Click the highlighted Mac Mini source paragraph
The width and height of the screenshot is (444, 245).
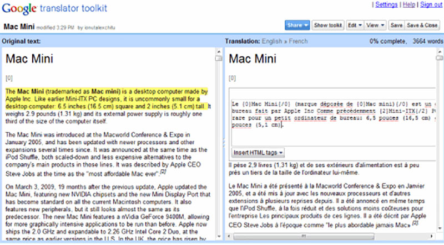coord(105,98)
